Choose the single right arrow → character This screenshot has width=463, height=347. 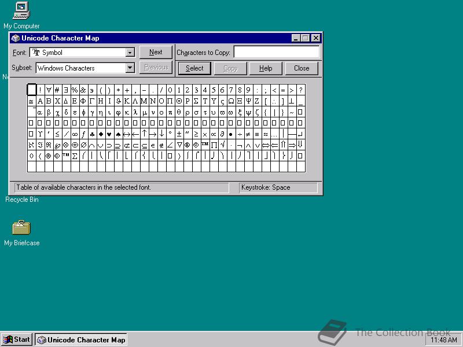pyautogui.click(x=153, y=134)
